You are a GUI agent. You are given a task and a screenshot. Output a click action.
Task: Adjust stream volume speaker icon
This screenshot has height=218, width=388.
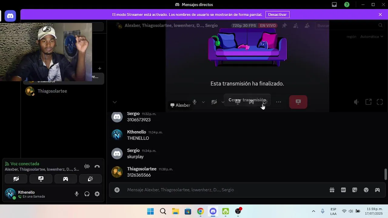click(x=356, y=102)
